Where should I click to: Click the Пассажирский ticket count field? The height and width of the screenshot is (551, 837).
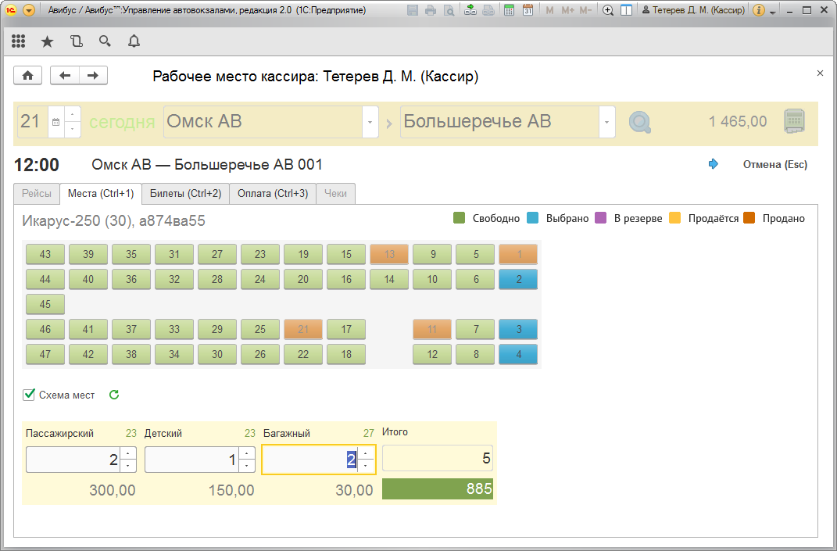click(x=73, y=460)
